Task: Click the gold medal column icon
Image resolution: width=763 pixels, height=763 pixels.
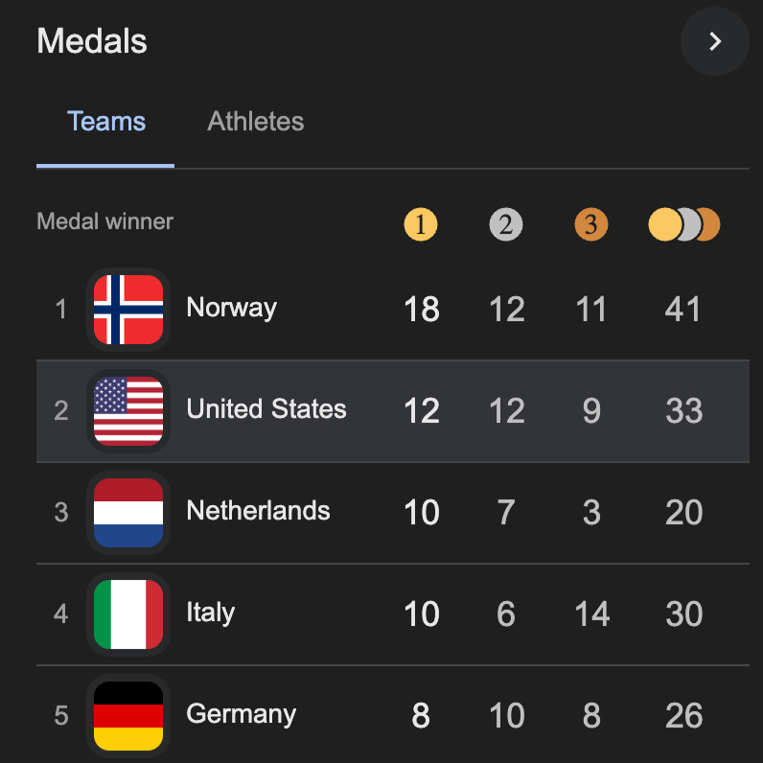Action: pos(421,225)
